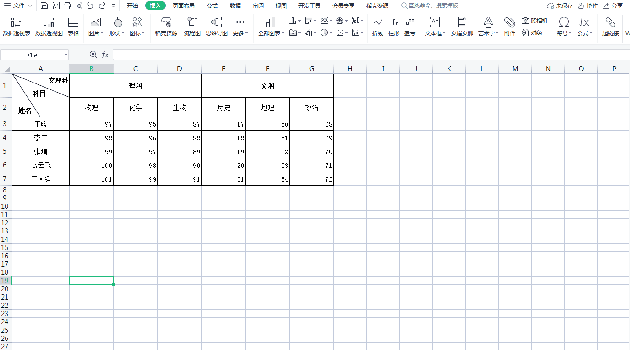
Task: Open the 艺术字 word art dropdown
Action: pos(488,27)
